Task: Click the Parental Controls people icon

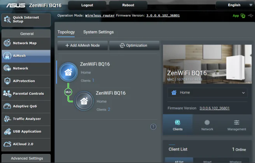Action: 7,94
